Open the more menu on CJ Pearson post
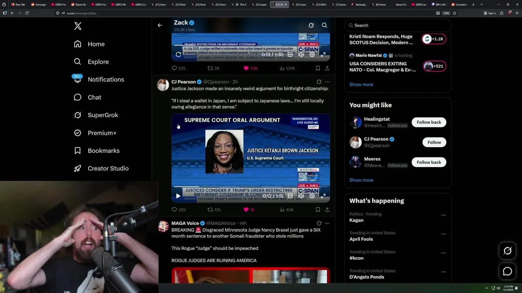522x293 pixels. (x=327, y=82)
